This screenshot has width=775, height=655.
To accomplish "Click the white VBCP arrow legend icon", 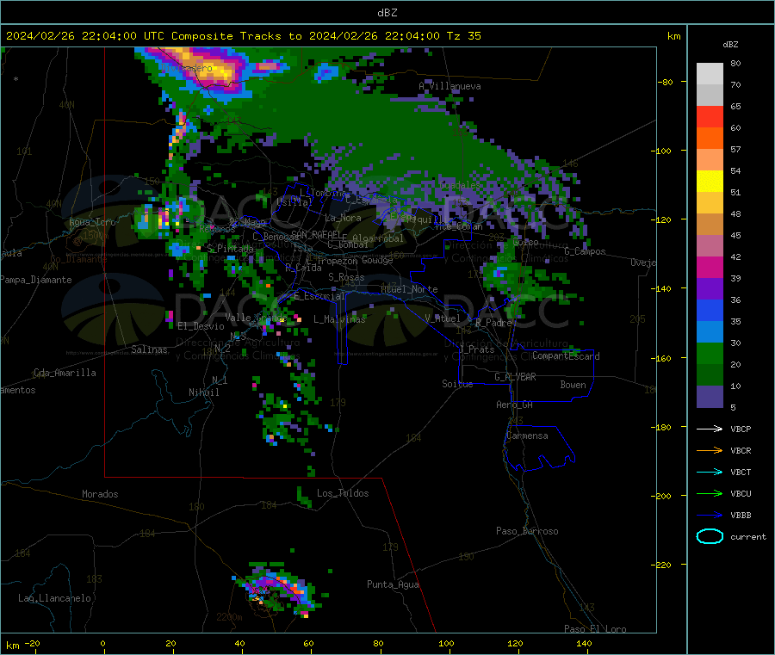I will (710, 429).
